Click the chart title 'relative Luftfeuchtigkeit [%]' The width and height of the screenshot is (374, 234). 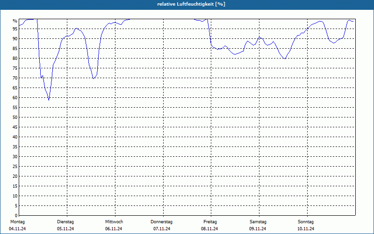pyautogui.click(x=191, y=4)
